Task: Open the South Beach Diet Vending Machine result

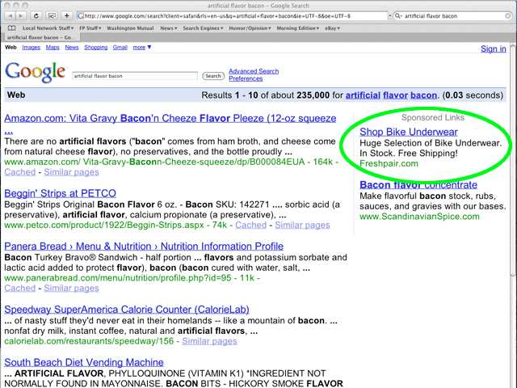Action: 84,363
